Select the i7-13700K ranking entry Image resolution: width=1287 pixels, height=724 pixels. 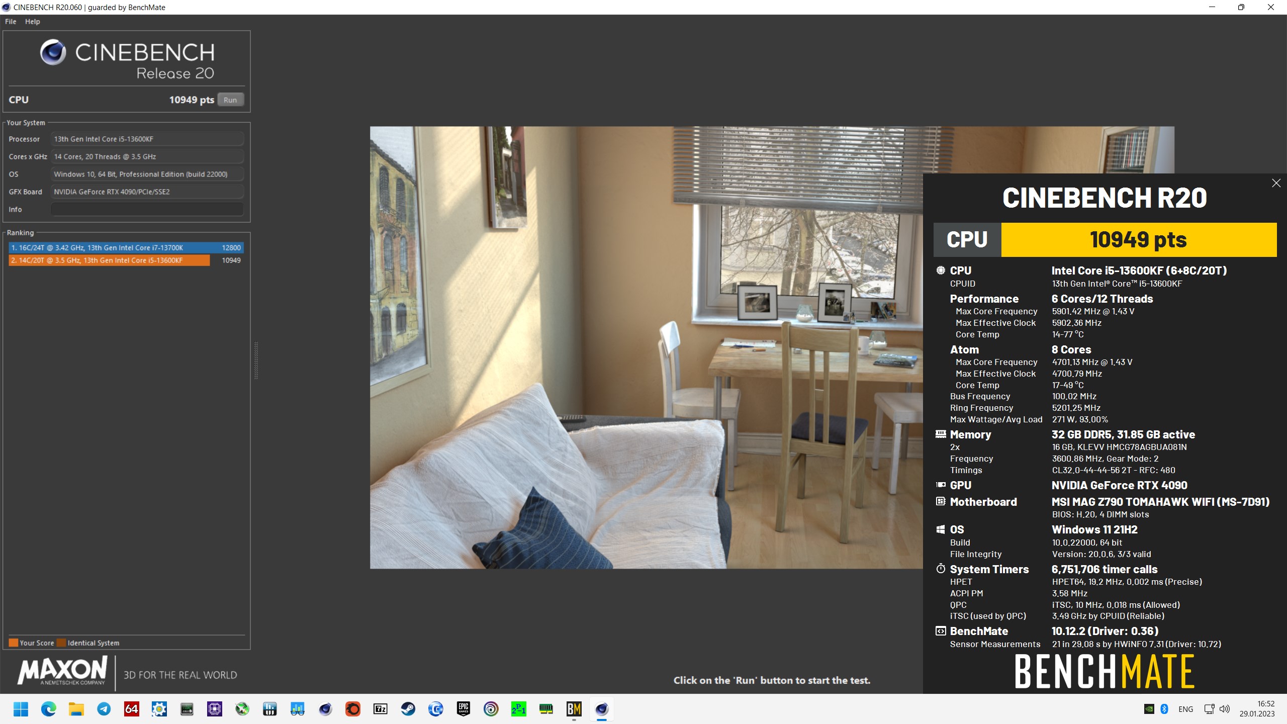pyautogui.click(x=126, y=248)
